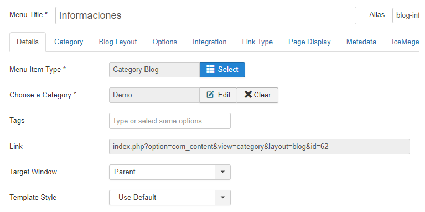The width and height of the screenshot is (425, 212).
Task: Click the pencil icon on Edit button
Action: coord(210,95)
